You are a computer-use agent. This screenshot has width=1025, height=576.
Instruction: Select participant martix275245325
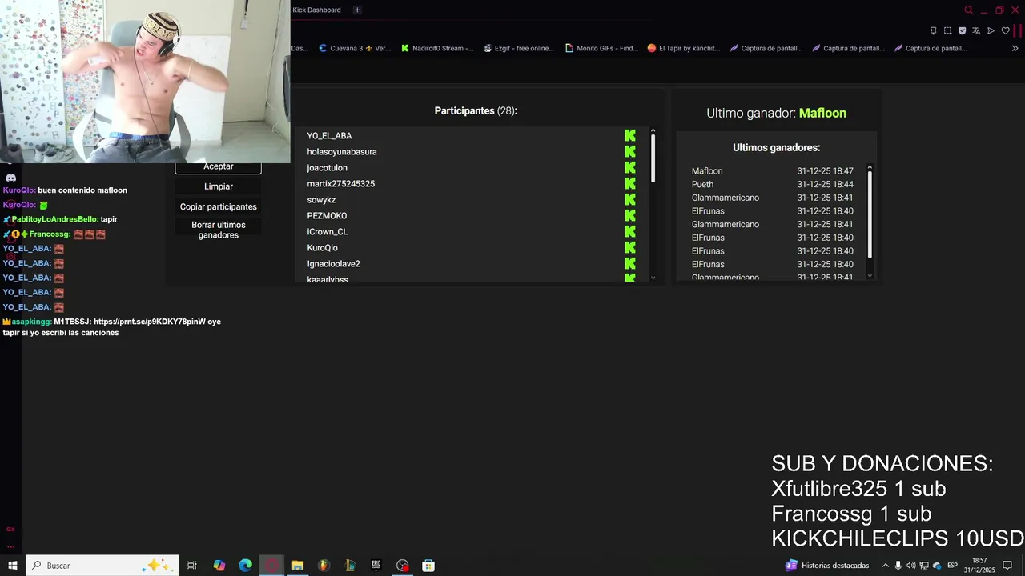coord(340,184)
